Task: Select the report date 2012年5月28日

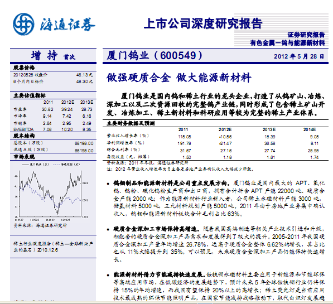Action: [299, 56]
